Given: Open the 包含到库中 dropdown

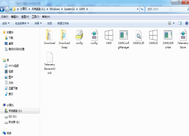Looking at the screenshot, I should click(x=22, y=23).
